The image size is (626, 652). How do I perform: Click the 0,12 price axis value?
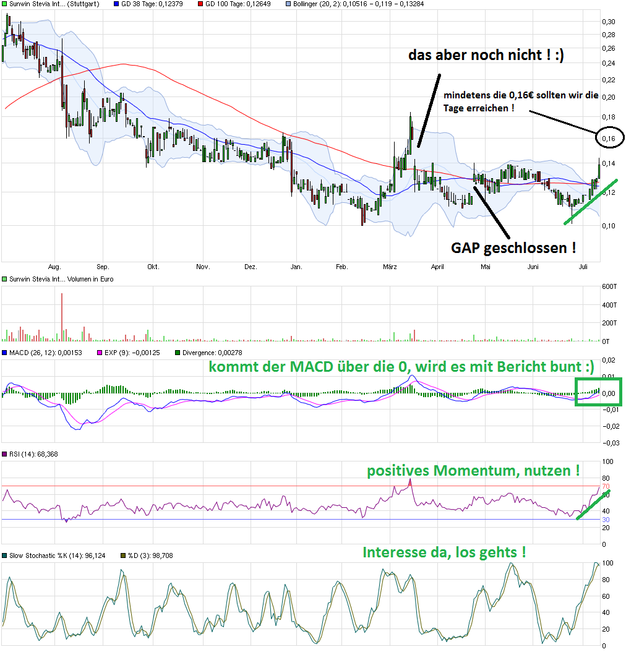tap(609, 192)
